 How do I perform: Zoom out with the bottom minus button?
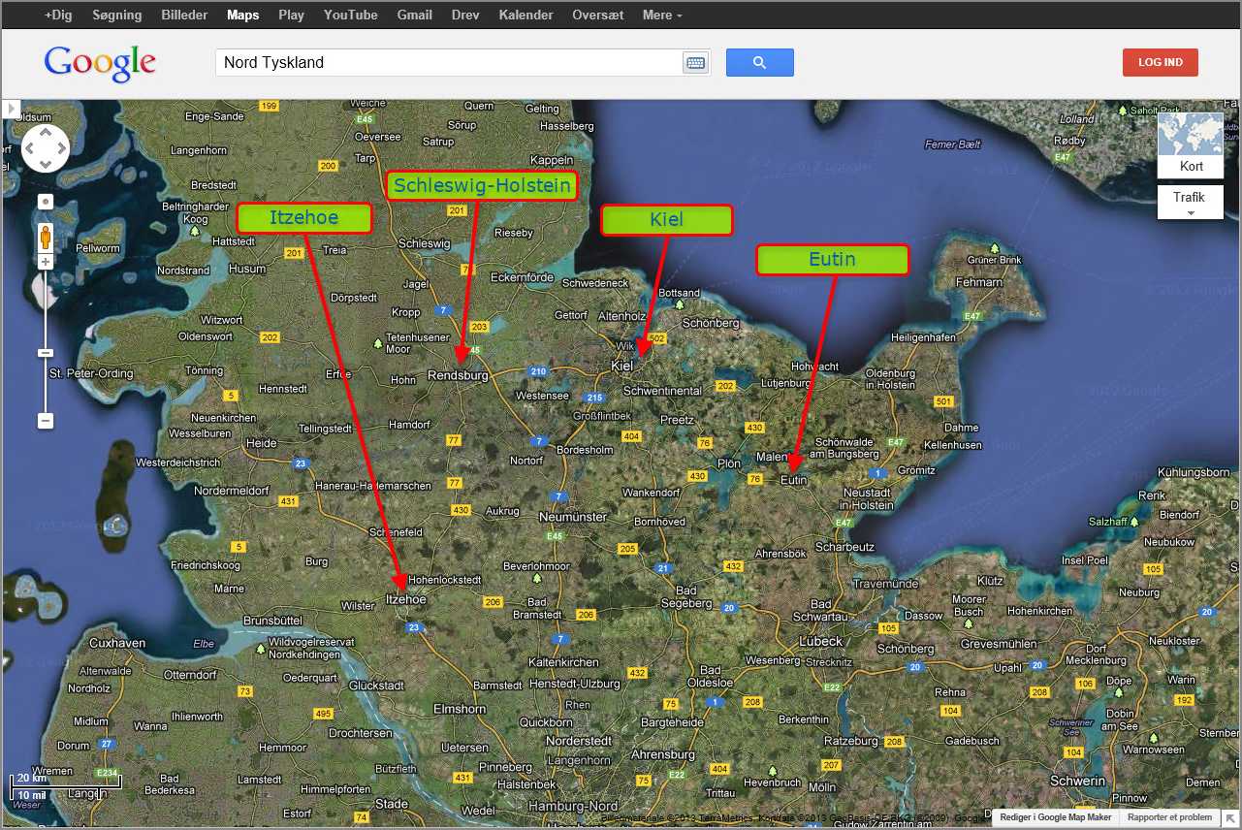[46, 421]
